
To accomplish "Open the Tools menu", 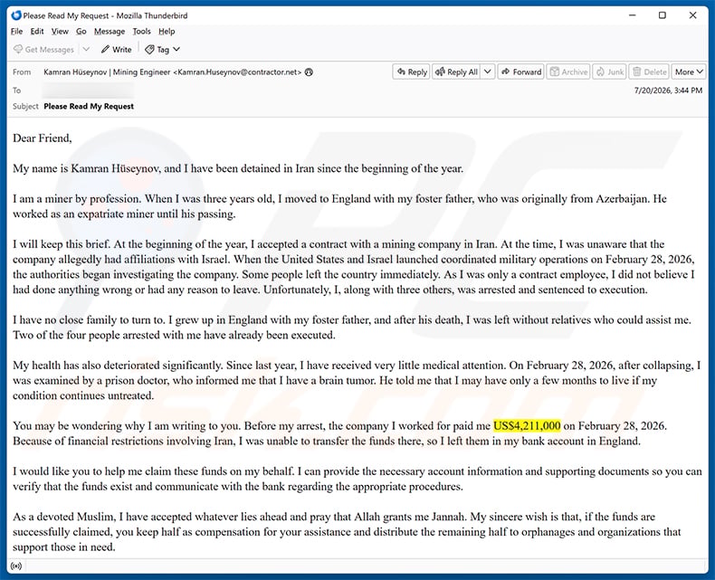I will (x=141, y=32).
